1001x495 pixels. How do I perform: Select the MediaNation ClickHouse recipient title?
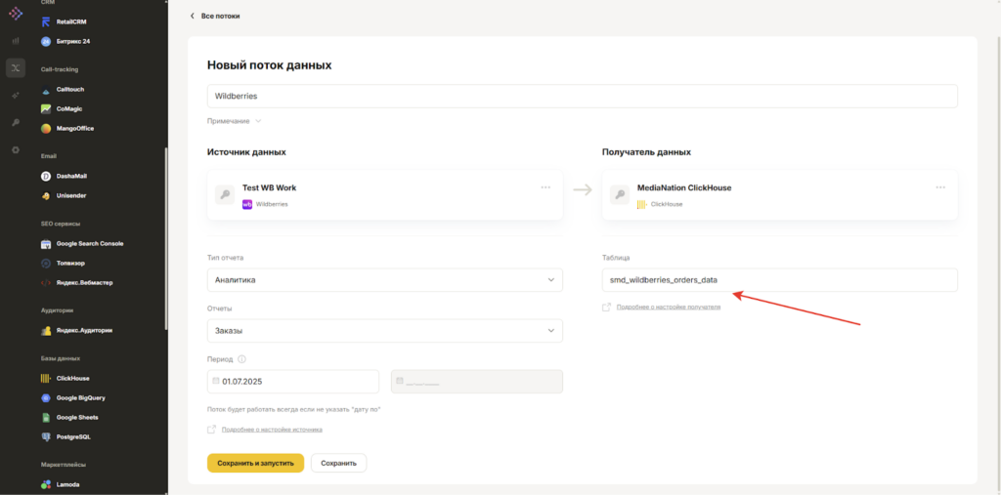point(684,187)
